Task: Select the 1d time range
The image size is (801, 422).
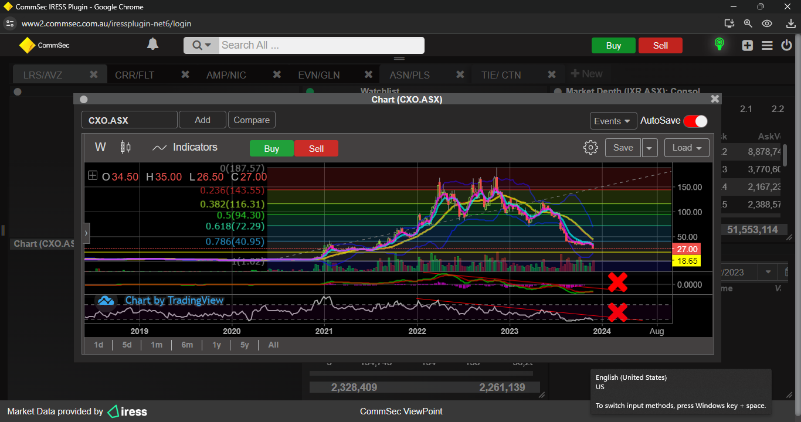Action: [x=99, y=345]
